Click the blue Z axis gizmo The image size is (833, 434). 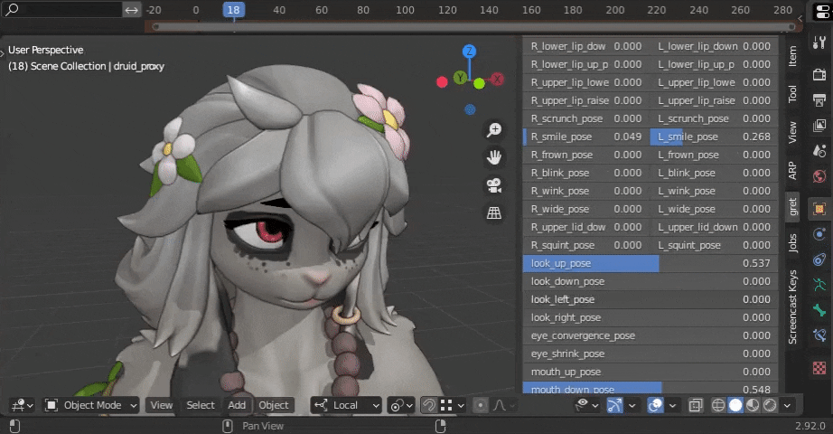coord(470,52)
